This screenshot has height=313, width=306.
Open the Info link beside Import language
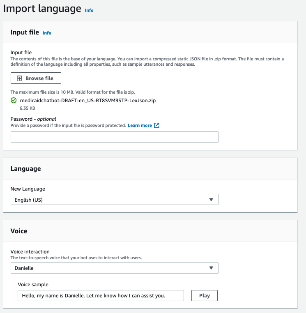pyautogui.click(x=89, y=10)
